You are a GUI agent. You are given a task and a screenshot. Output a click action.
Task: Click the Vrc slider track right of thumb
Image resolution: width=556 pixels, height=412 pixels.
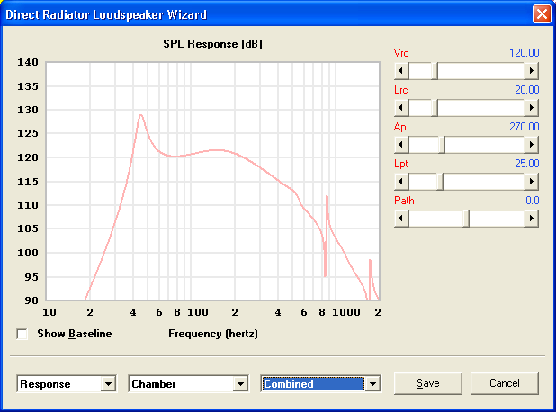click(480, 71)
